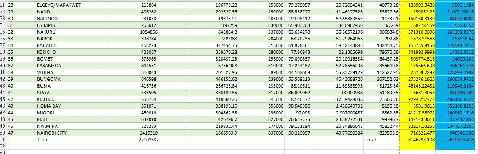Screen dimensions: 478x154
Task: Select yellow Nakuru cell 571310.0096
Action: pos(417,32)
